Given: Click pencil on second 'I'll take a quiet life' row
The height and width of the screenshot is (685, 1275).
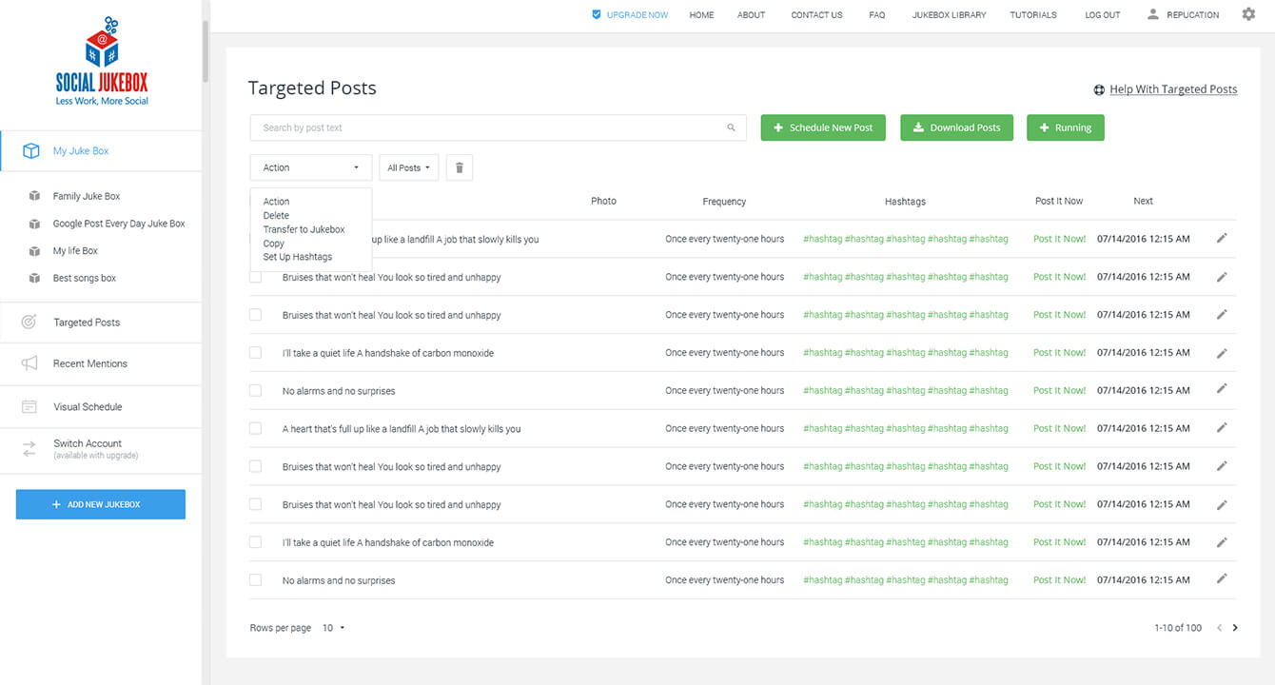Looking at the screenshot, I should (x=1222, y=541).
